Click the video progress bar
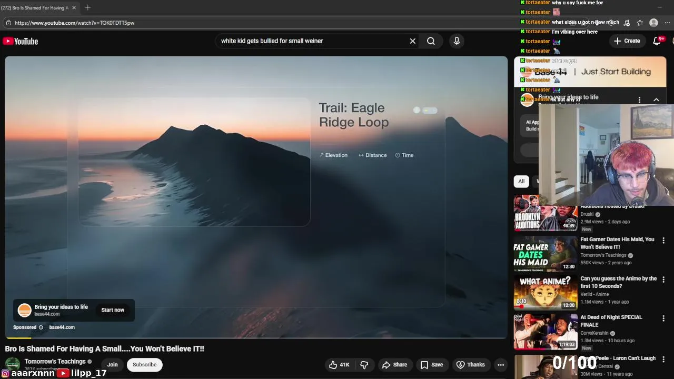This screenshot has width=674, height=379. click(256, 338)
